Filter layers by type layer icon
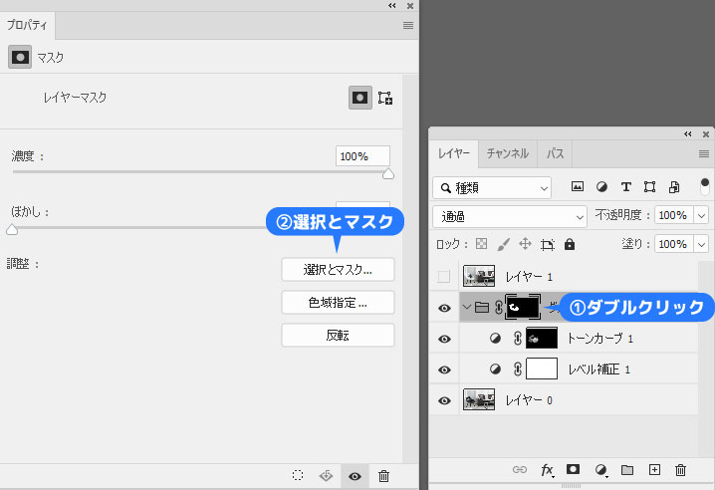The width and height of the screenshot is (715, 490). (x=625, y=186)
